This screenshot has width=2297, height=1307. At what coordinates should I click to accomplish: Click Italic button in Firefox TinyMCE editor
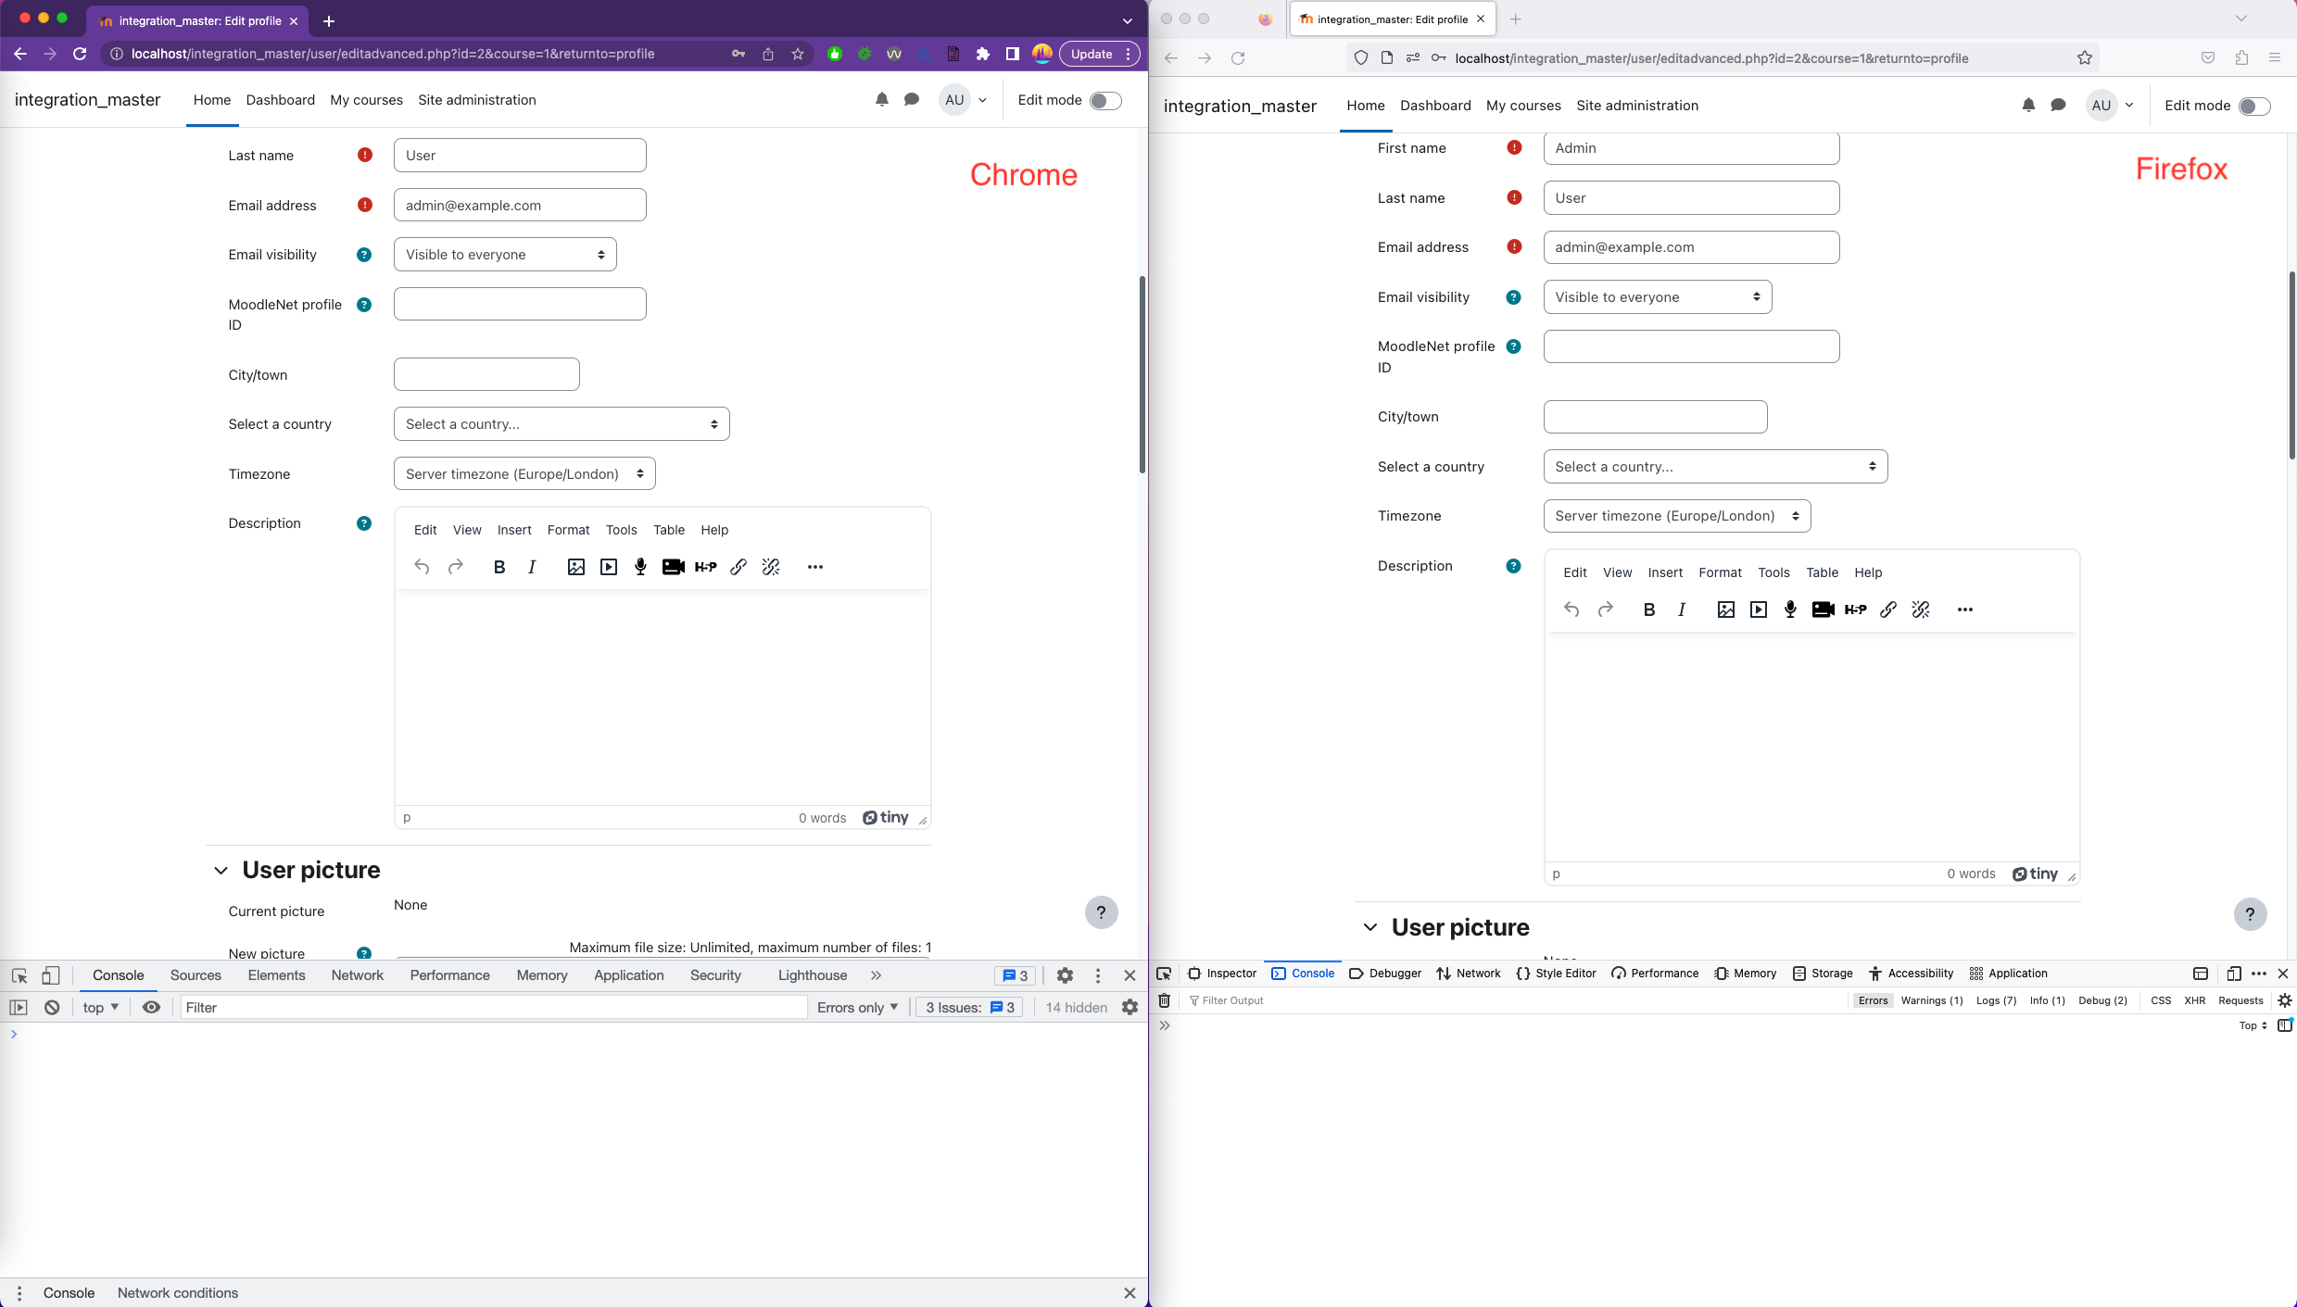point(1682,610)
